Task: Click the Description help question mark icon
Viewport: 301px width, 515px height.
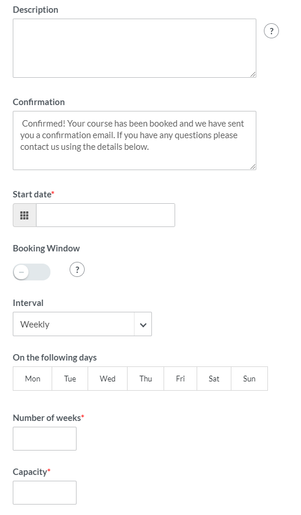Action: point(271,31)
